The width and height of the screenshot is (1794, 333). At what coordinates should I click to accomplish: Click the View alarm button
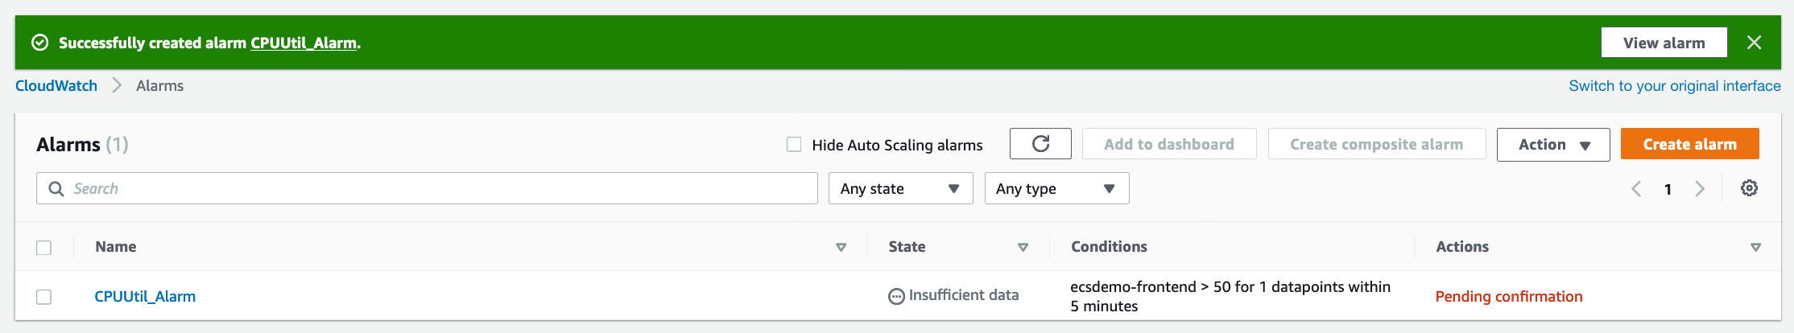click(1664, 43)
